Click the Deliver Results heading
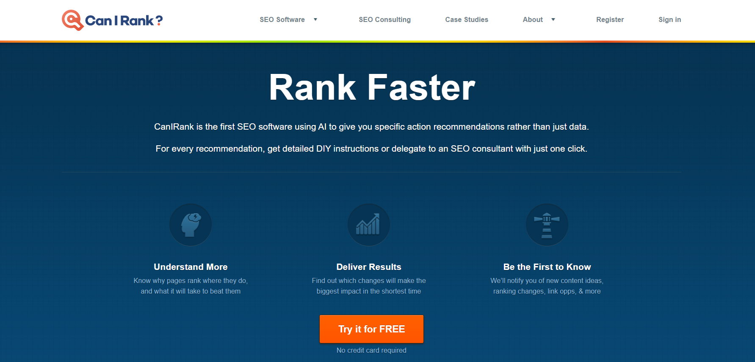Viewport: 755px width, 362px height. coord(369,267)
